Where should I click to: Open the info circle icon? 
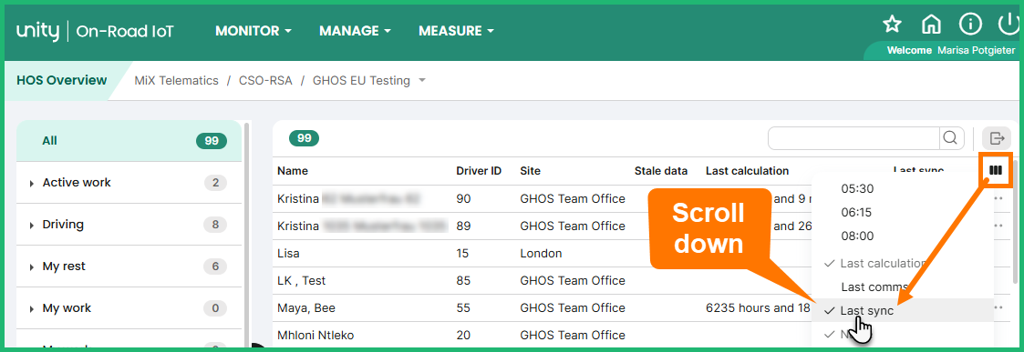click(x=970, y=25)
